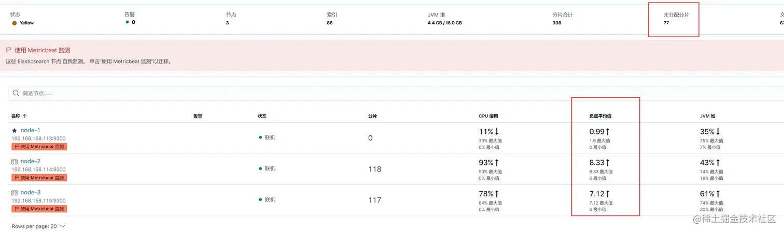Sort by the 负载平均值 column header

click(x=600, y=116)
